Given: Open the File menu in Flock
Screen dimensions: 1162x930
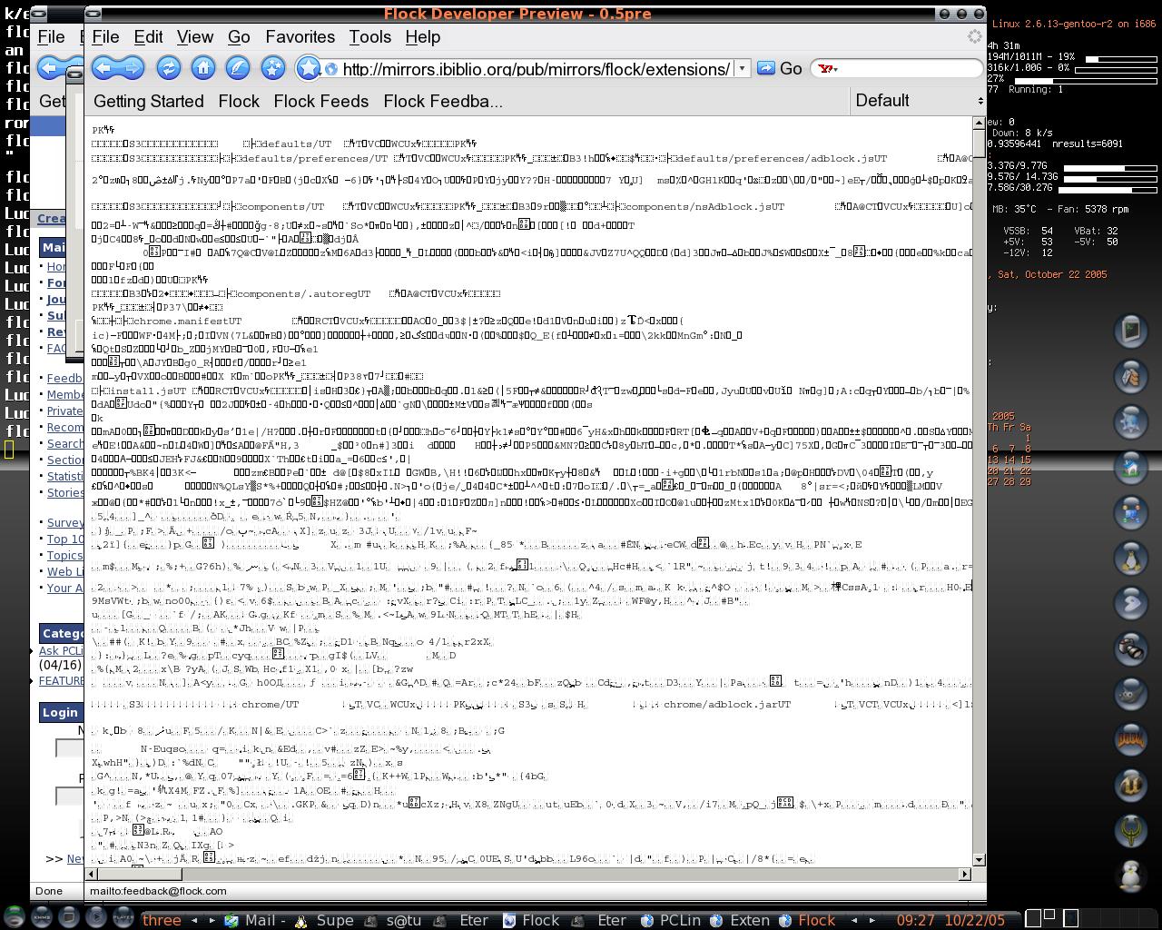Looking at the screenshot, I should 105,37.
